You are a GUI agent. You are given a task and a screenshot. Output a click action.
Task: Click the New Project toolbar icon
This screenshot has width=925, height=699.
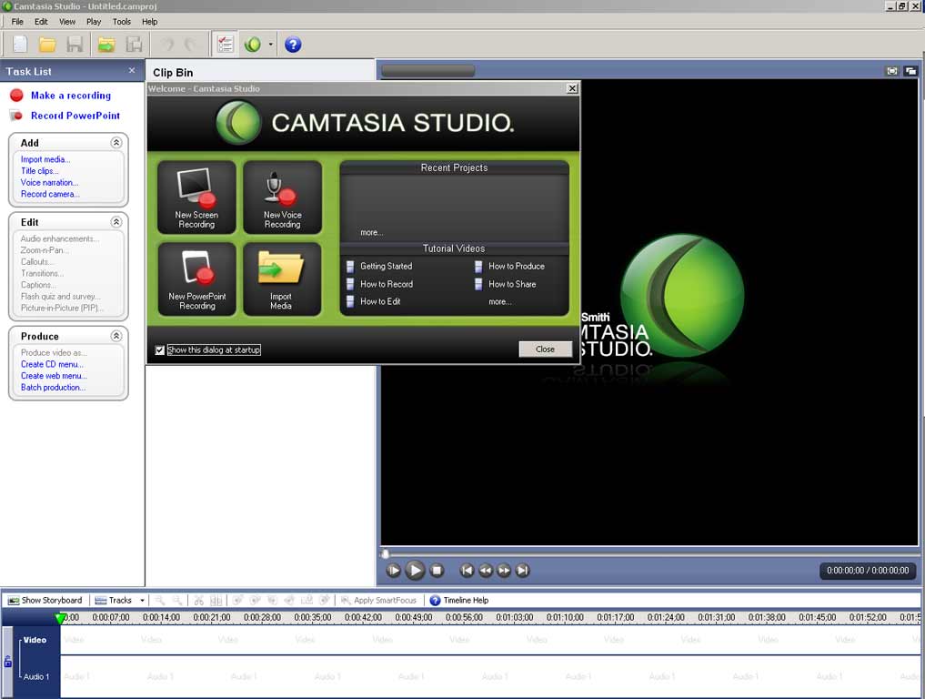click(x=20, y=45)
